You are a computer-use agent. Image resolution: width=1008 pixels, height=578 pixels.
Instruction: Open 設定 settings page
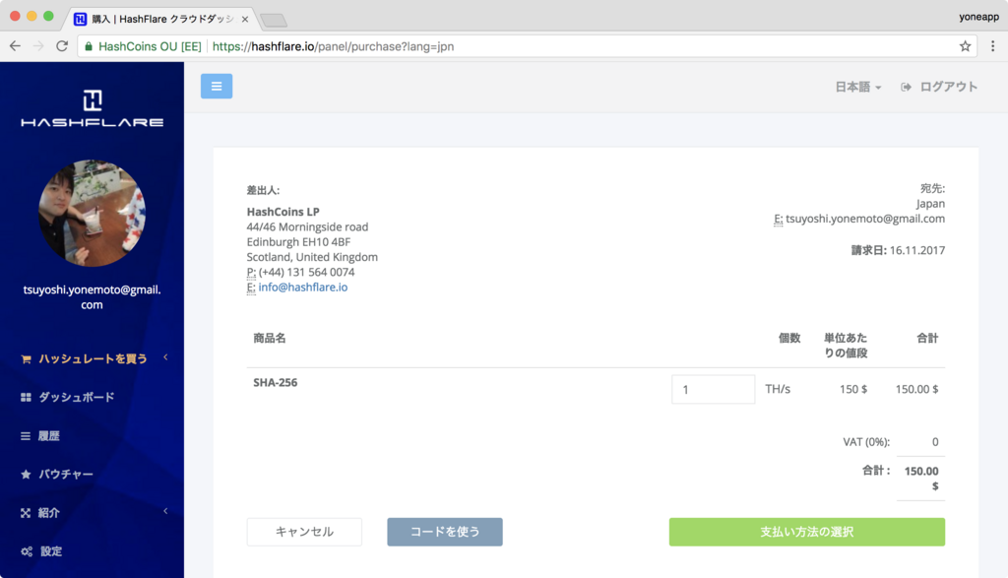[51, 551]
